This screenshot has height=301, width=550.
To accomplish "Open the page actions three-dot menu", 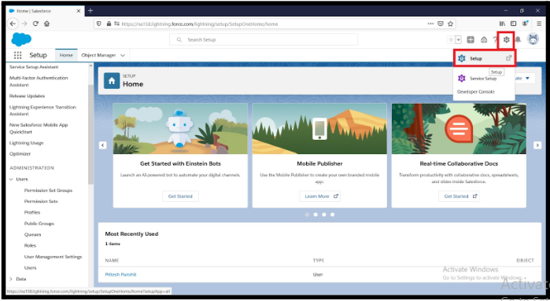I will pyautogui.click(x=430, y=24).
